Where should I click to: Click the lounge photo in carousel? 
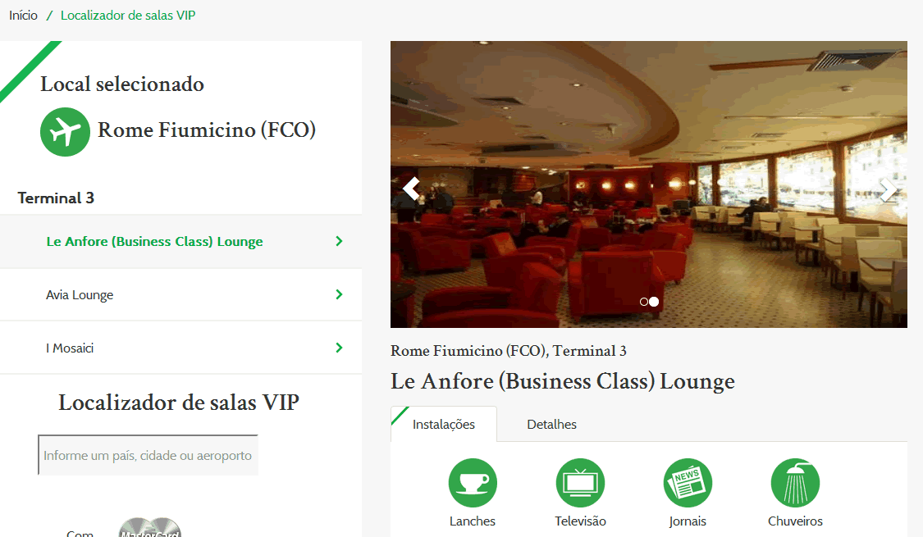[649, 184]
